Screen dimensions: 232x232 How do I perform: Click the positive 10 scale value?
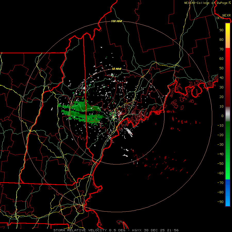tap(221, 106)
